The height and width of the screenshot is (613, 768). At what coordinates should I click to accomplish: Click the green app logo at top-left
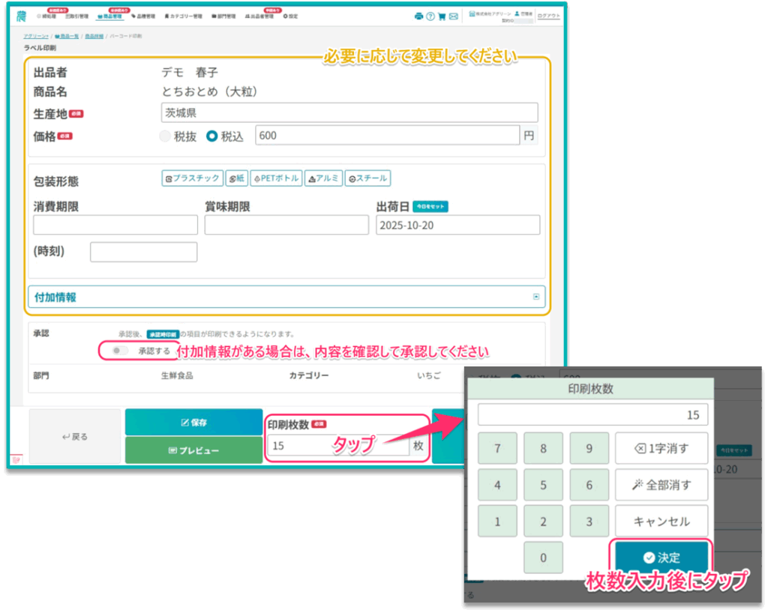click(x=20, y=15)
